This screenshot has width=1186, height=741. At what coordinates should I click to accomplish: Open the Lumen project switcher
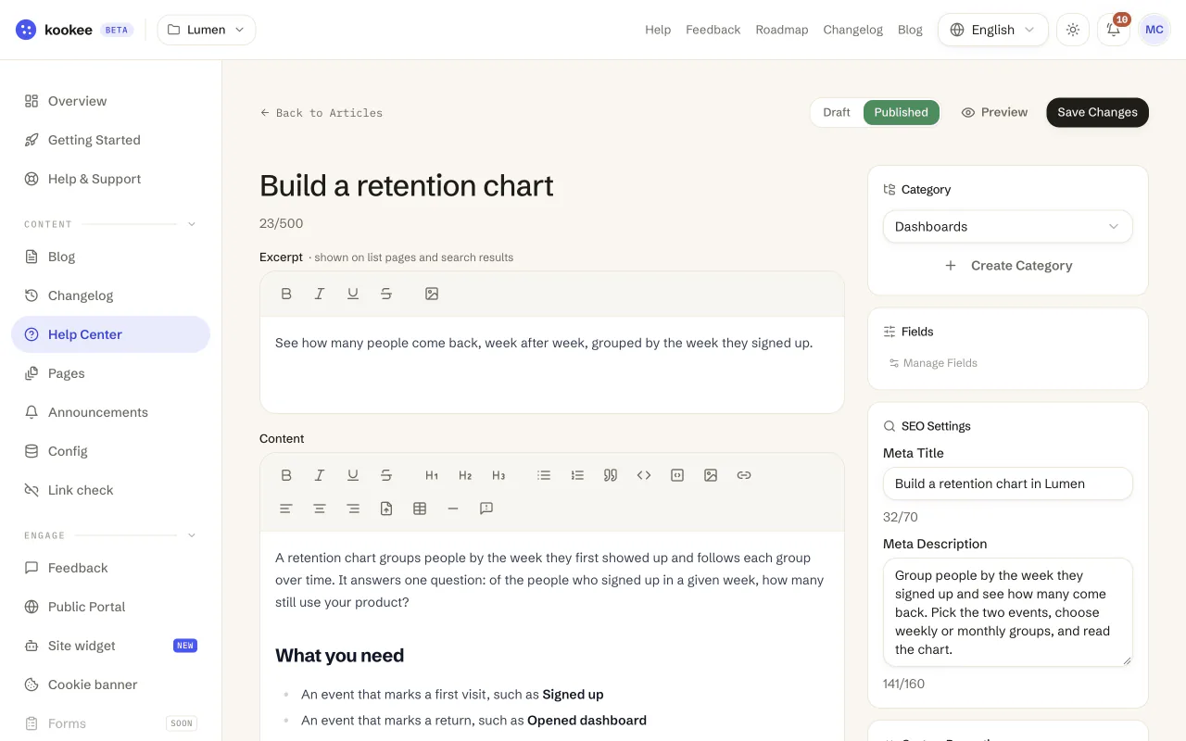[207, 30]
